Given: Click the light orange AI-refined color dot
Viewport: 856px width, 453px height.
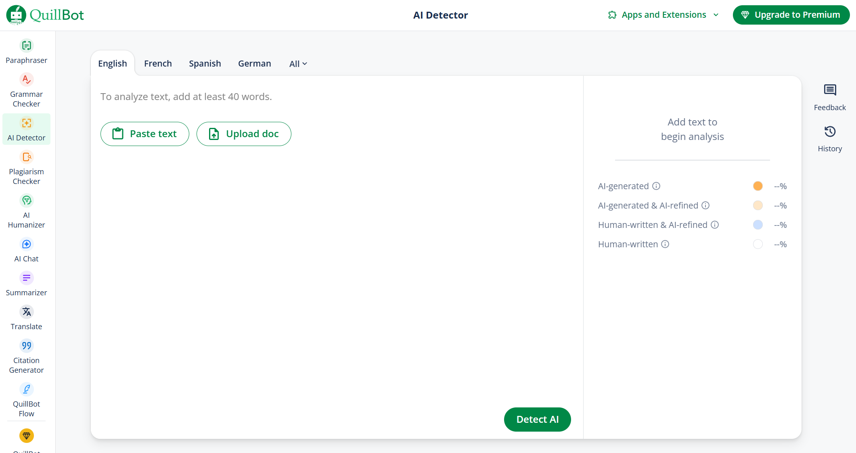Looking at the screenshot, I should pyautogui.click(x=758, y=205).
